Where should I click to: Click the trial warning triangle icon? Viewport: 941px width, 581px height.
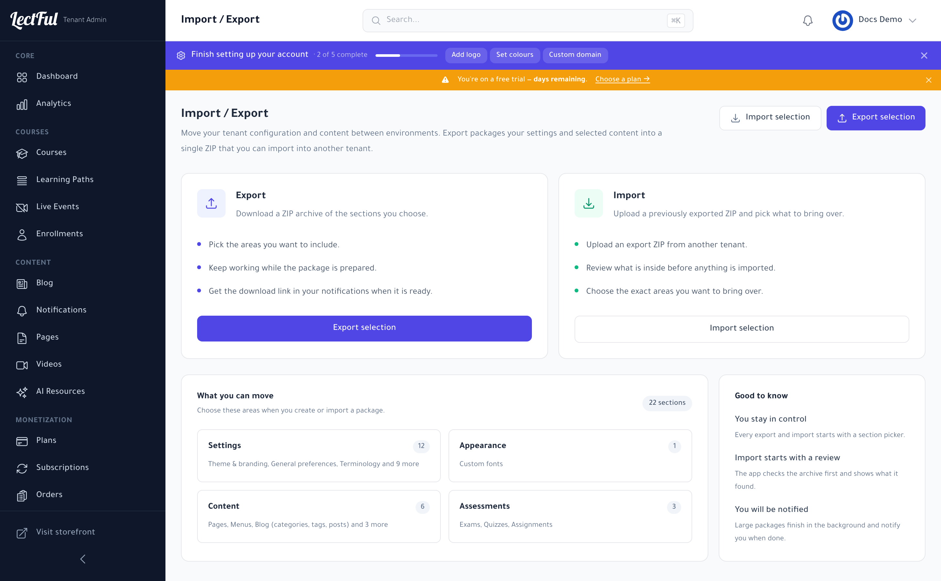[x=445, y=79]
